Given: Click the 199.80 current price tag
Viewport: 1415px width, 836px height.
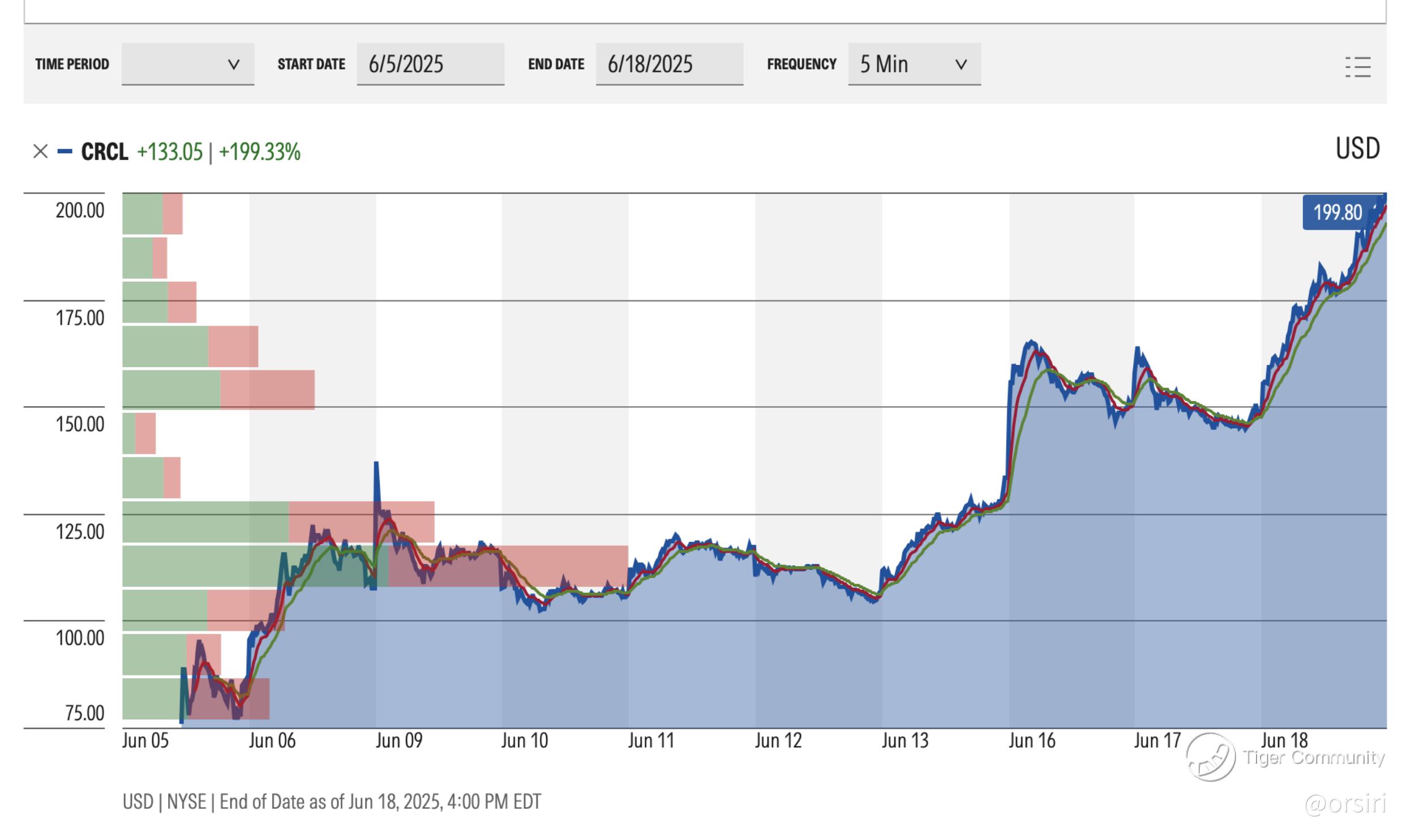Looking at the screenshot, I should (1337, 213).
